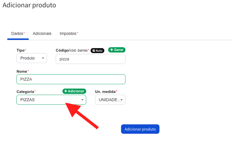Click the Nome field label
Viewport: 233px width, 166px height.
click(23, 71)
